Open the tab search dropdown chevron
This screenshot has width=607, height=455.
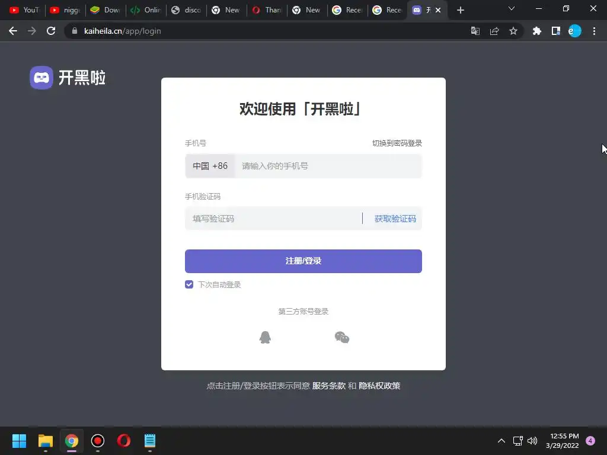512,8
